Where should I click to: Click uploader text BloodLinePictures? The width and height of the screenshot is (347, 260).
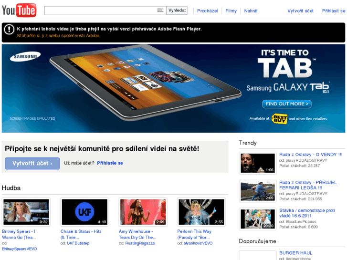301,221
